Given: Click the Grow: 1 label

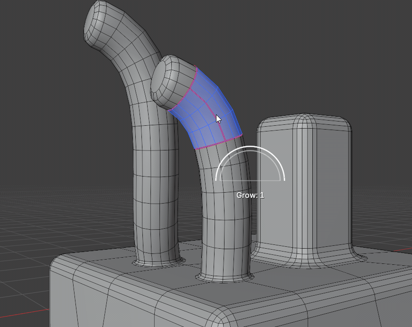Looking at the screenshot, I should click(x=250, y=196).
